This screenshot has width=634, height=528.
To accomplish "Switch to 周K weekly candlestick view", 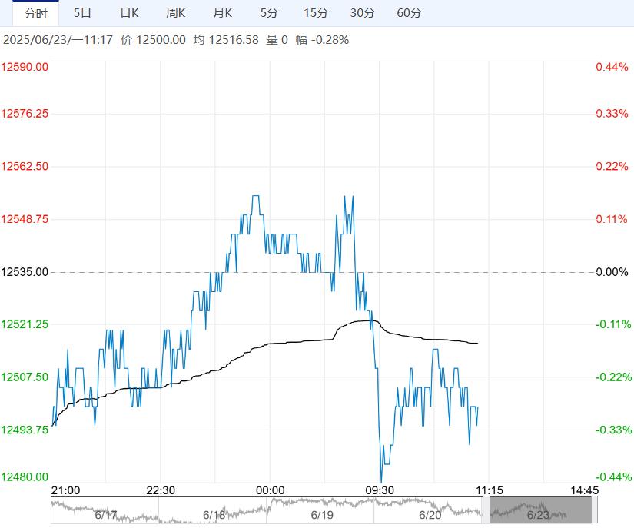I will [x=176, y=13].
